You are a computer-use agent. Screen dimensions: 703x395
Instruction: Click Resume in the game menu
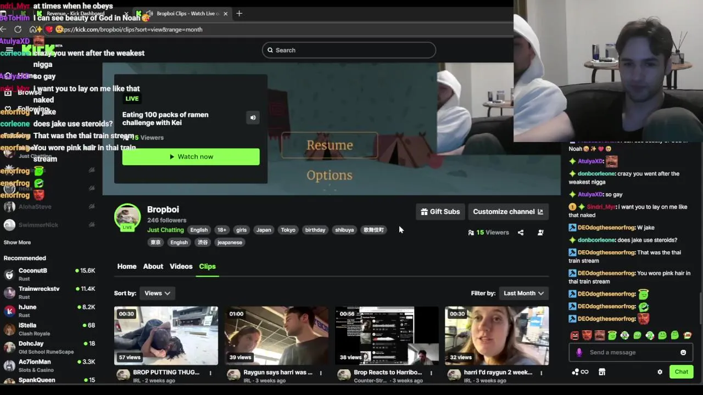[330, 145]
